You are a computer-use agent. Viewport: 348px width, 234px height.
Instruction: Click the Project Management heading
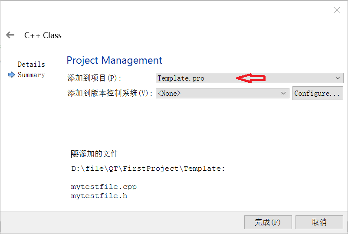(115, 60)
